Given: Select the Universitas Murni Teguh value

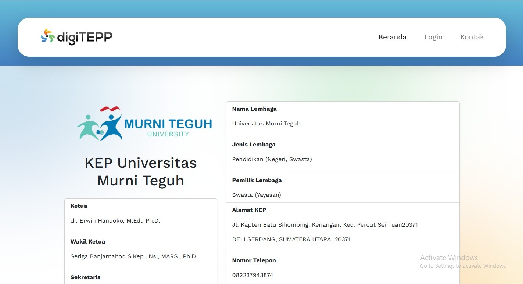Looking at the screenshot, I should point(266,124).
